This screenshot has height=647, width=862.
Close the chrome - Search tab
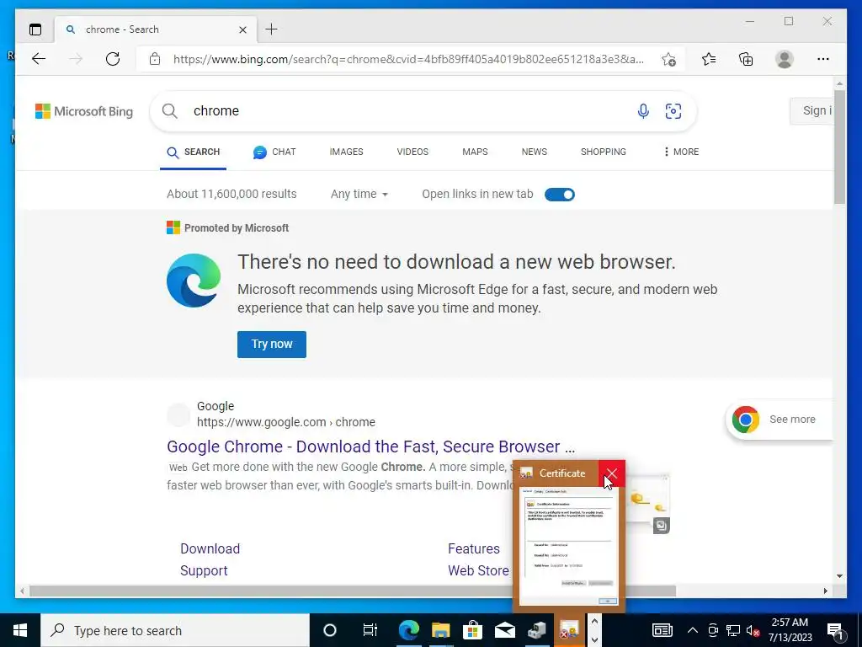[x=242, y=29]
